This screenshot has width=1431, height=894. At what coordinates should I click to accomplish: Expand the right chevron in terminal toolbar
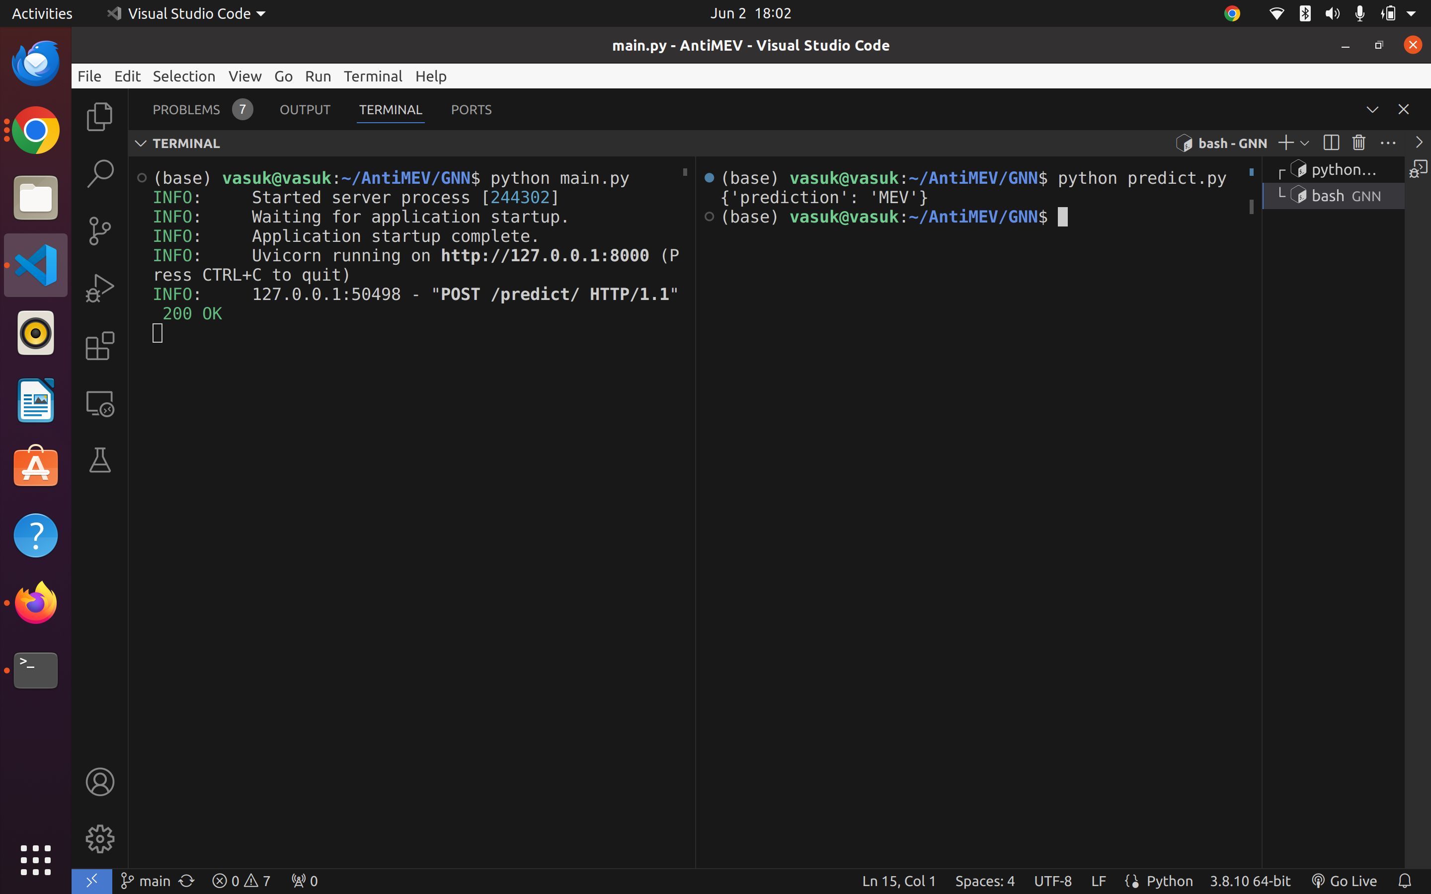click(x=1419, y=143)
